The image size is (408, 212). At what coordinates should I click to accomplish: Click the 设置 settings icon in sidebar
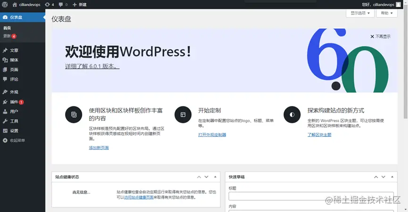point(5,130)
